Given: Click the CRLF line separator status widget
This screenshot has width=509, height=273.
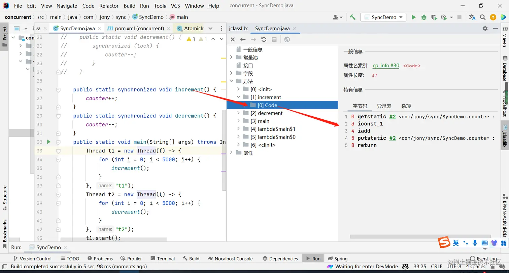Looking at the screenshot, I should [x=437, y=267].
